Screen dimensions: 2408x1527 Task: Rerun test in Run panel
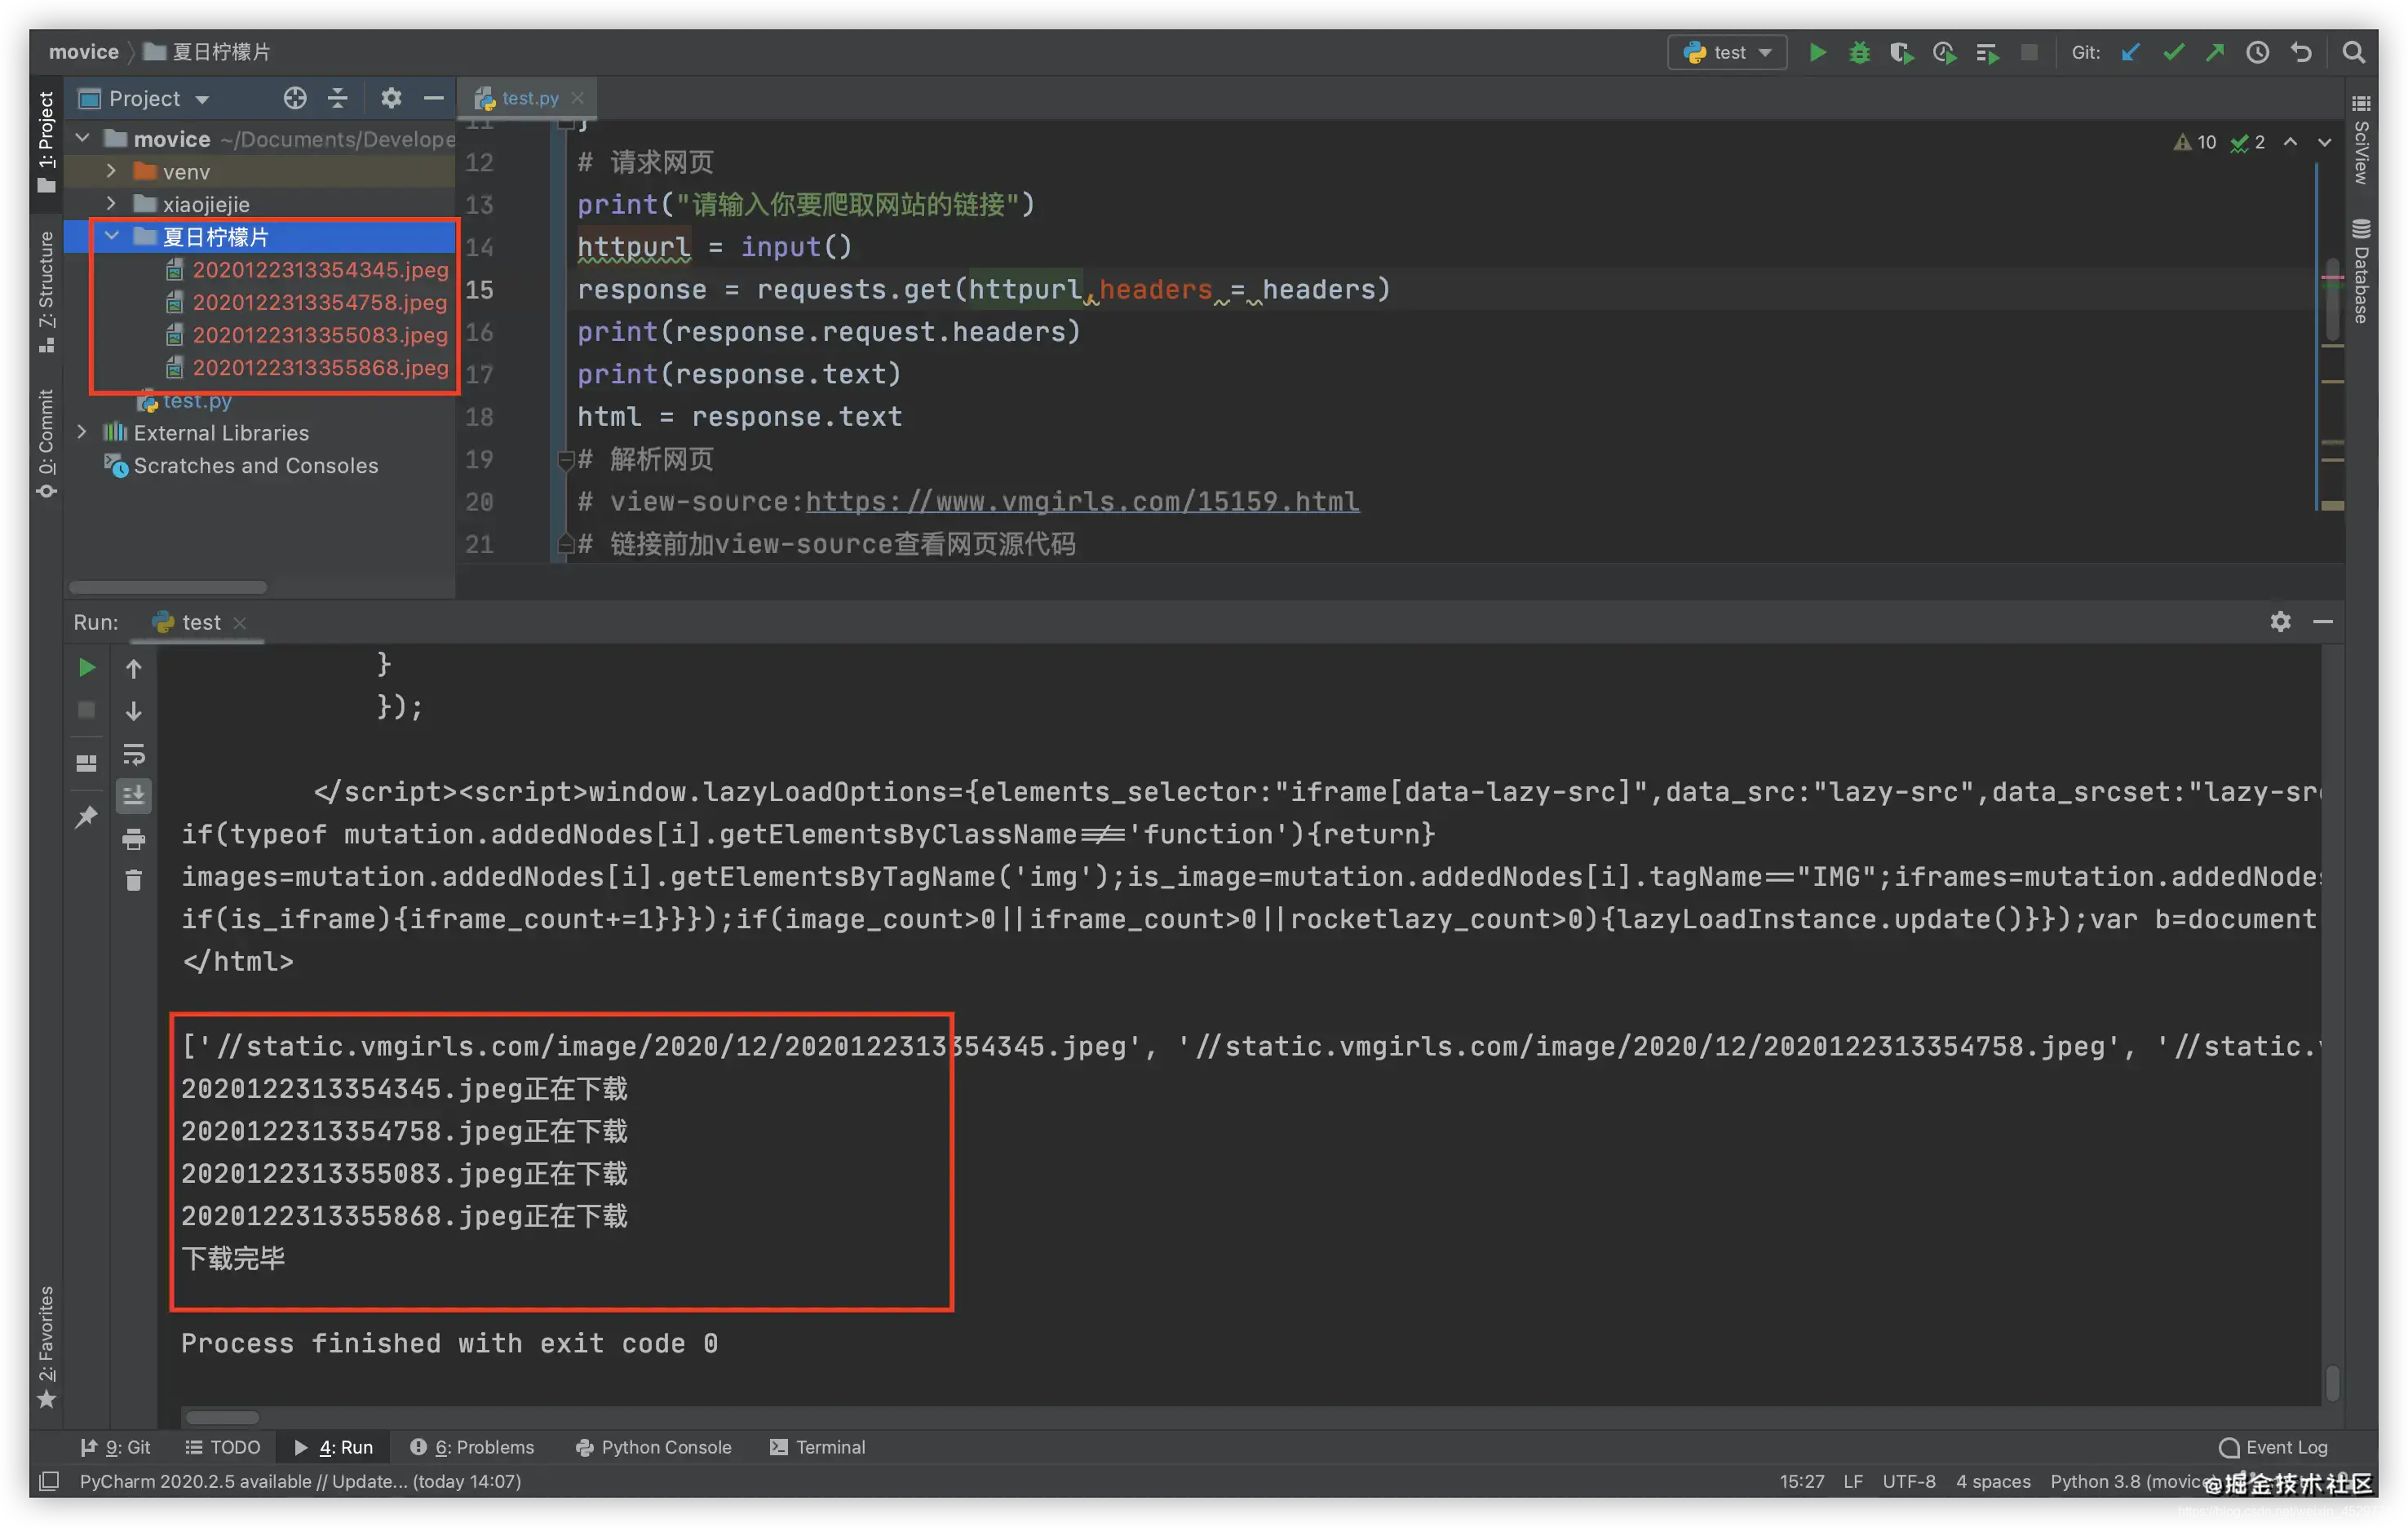click(87, 667)
